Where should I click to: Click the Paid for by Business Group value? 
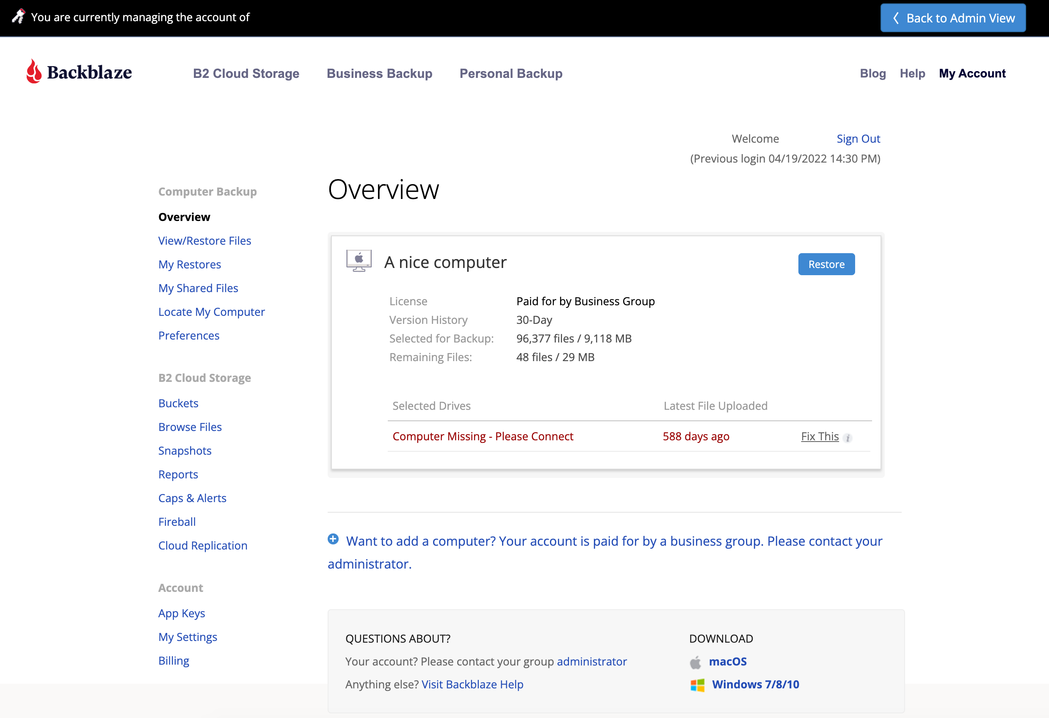[585, 301]
